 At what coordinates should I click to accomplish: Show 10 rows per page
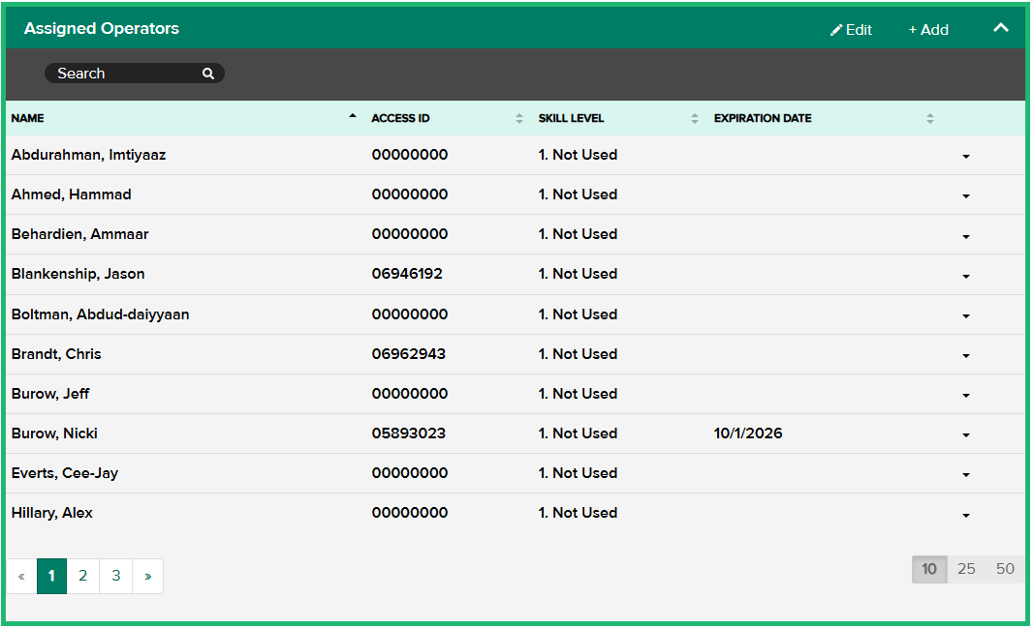(x=929, y=569)
